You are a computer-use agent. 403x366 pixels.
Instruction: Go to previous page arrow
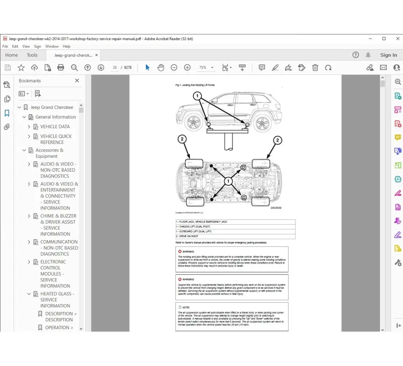[88, 67]
